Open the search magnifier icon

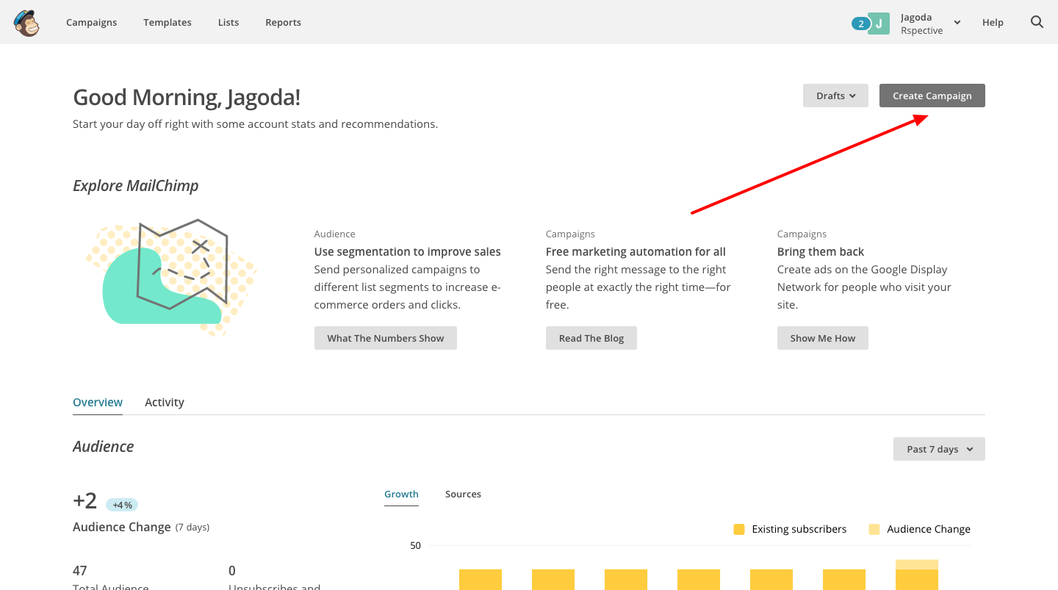[x=1037, y=22]
